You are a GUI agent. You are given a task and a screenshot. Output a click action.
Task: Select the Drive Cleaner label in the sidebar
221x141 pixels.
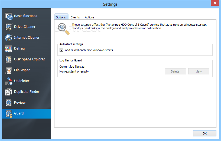[25, 27]
